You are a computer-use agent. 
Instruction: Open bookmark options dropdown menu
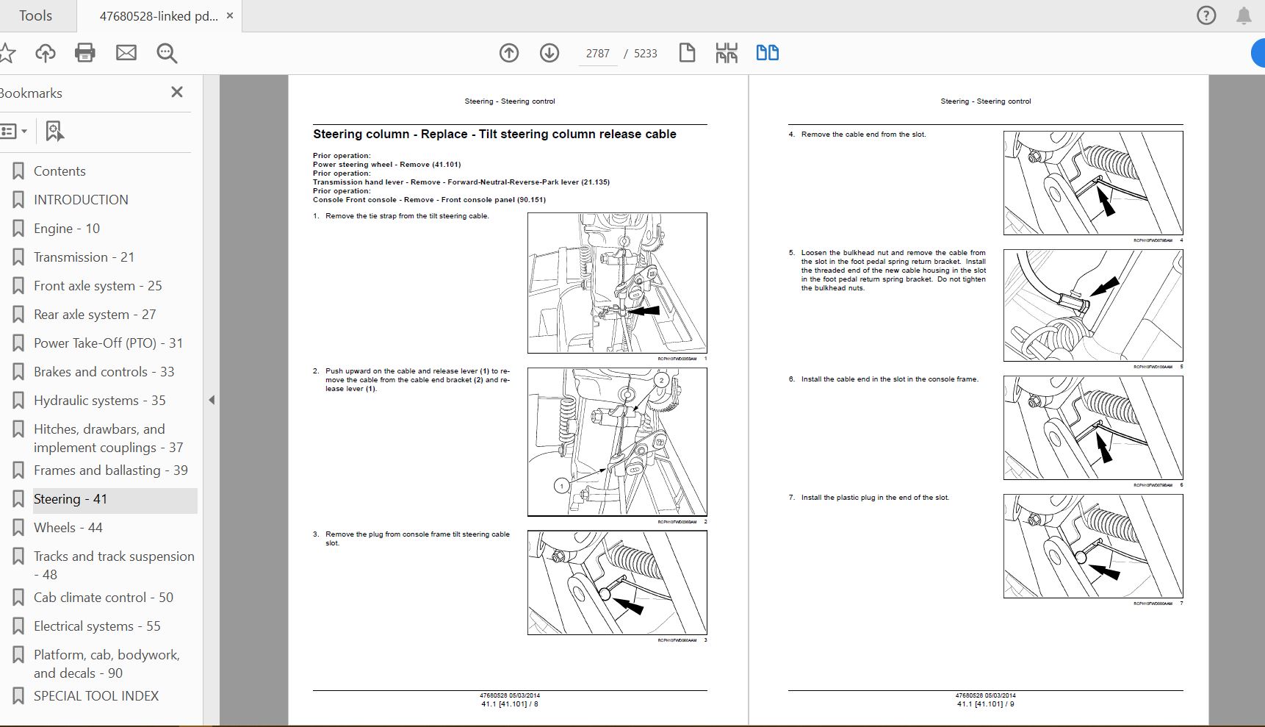14,132
